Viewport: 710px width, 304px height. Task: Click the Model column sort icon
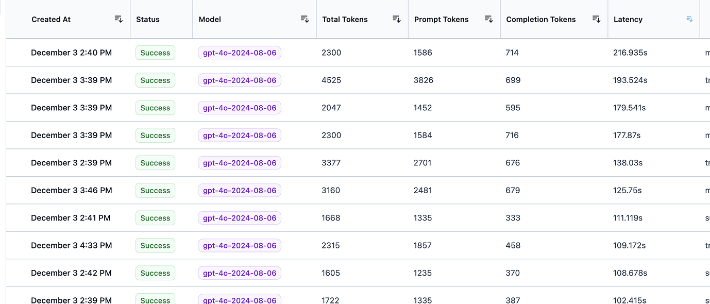pos(305,20)
